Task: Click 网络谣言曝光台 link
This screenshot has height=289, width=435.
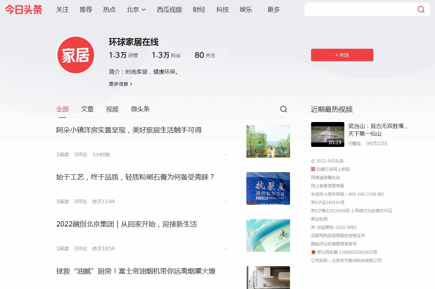Action: click(325, 178)
